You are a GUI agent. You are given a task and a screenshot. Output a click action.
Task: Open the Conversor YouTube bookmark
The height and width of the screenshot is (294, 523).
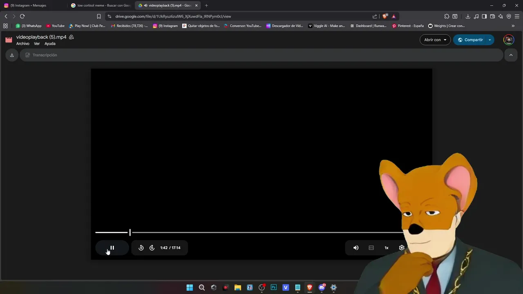click(243, 26)
